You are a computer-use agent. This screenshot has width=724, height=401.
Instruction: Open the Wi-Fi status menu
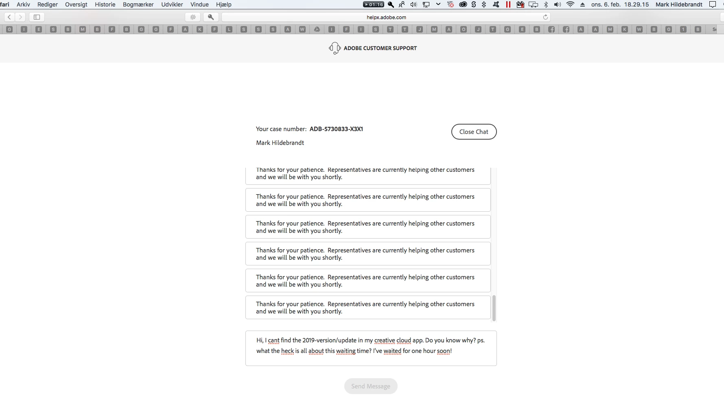(571, 4)
